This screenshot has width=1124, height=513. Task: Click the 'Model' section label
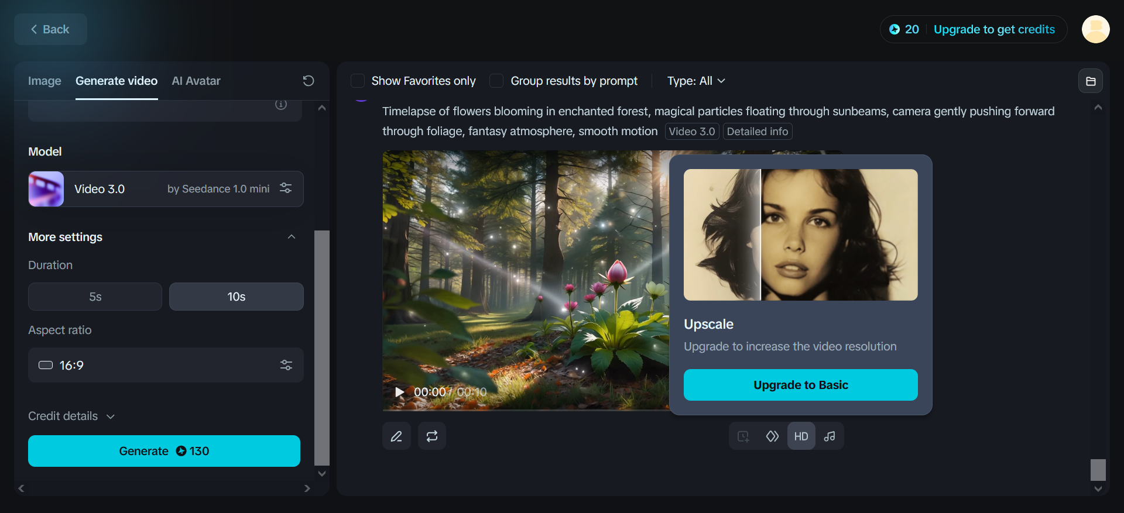(x=45, y=152)
